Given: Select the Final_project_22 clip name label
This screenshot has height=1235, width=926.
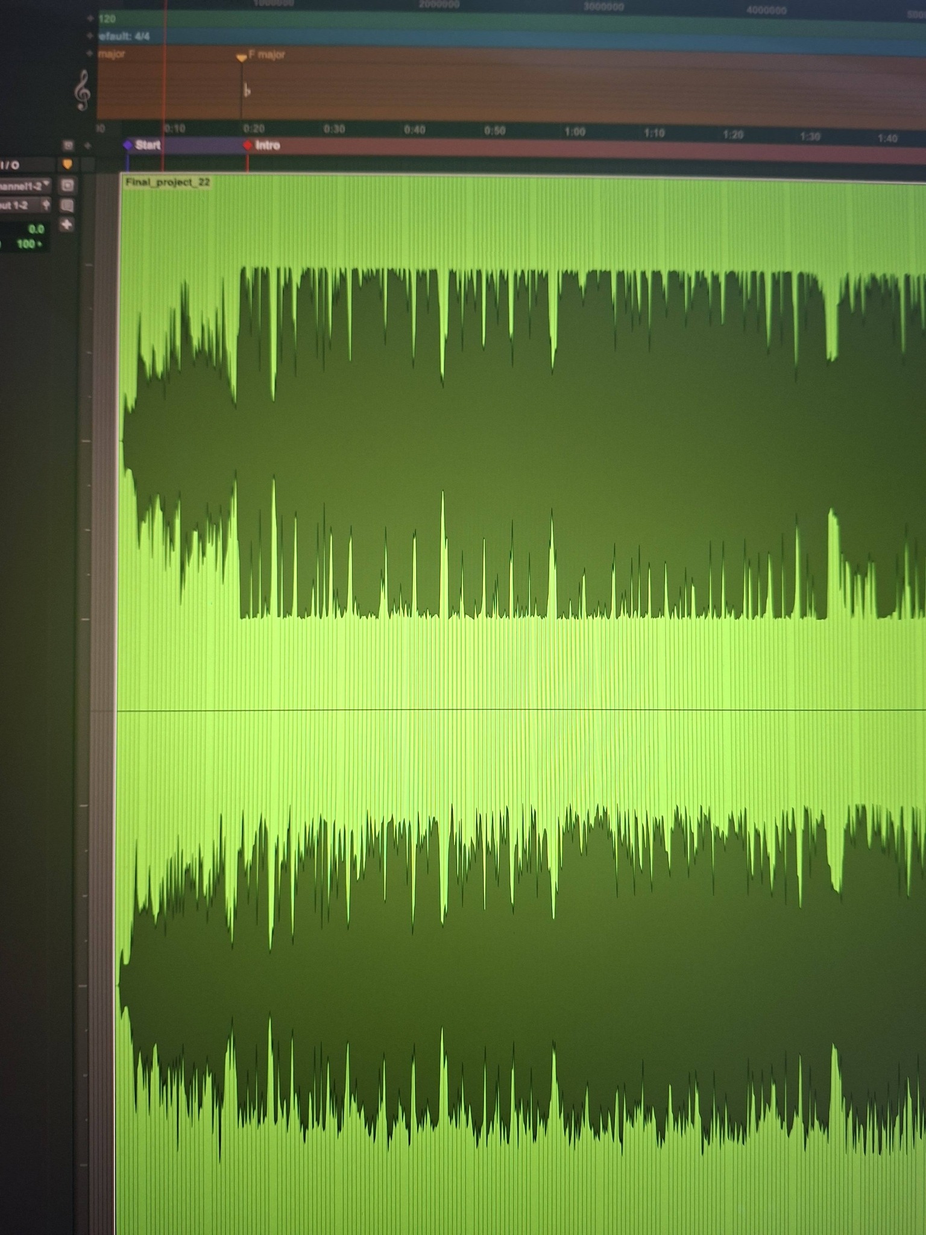Looking at the screenshot, I should coord(168,182).
